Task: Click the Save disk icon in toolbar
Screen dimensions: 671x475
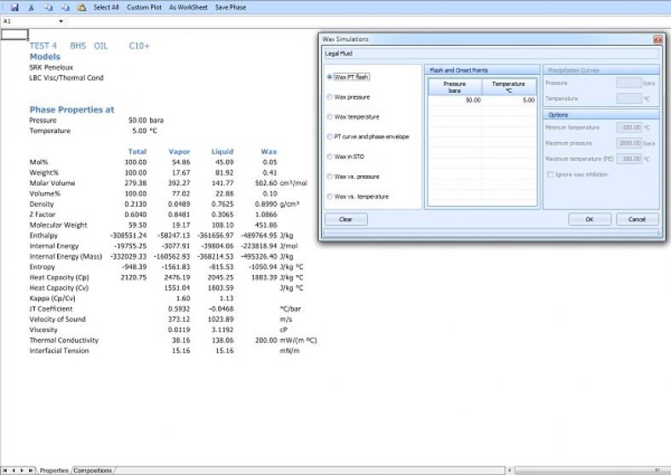Action: point(14,7)
